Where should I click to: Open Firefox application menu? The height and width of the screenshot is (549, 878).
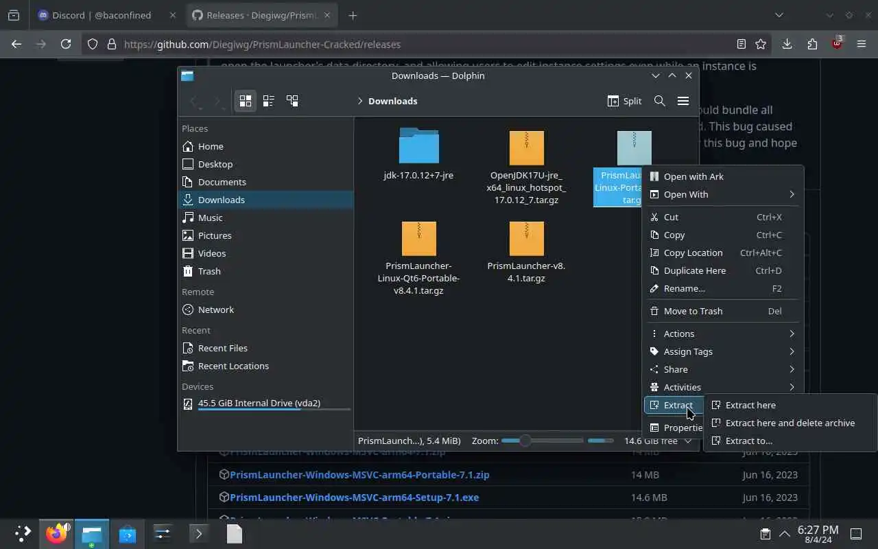(862, 44)
